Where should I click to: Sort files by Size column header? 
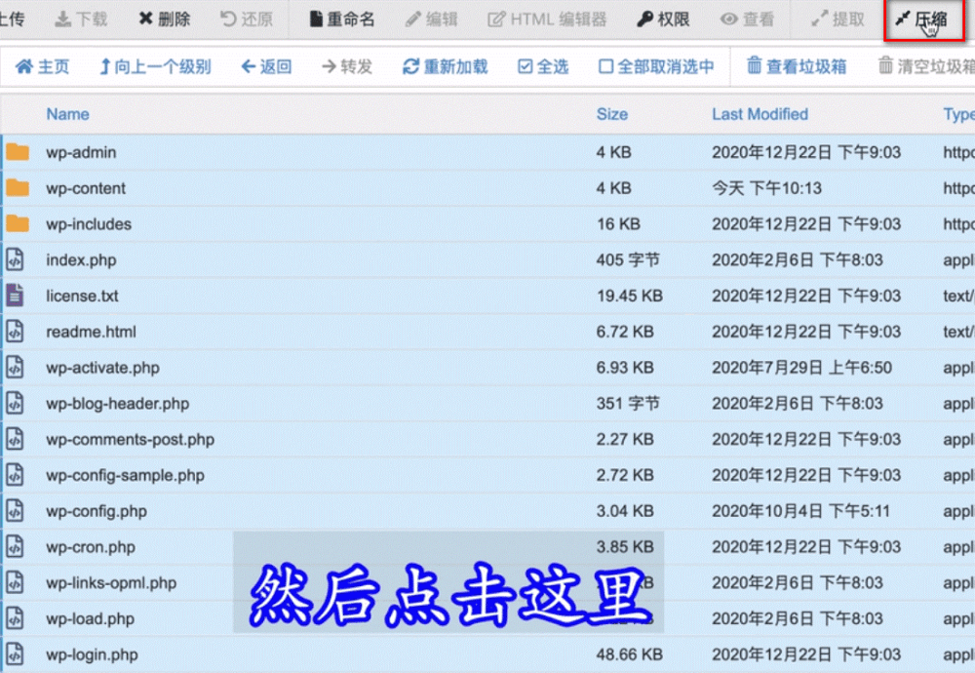point(612,114)
